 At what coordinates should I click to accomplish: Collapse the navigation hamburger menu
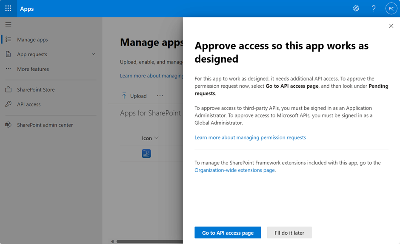point(9,24)
